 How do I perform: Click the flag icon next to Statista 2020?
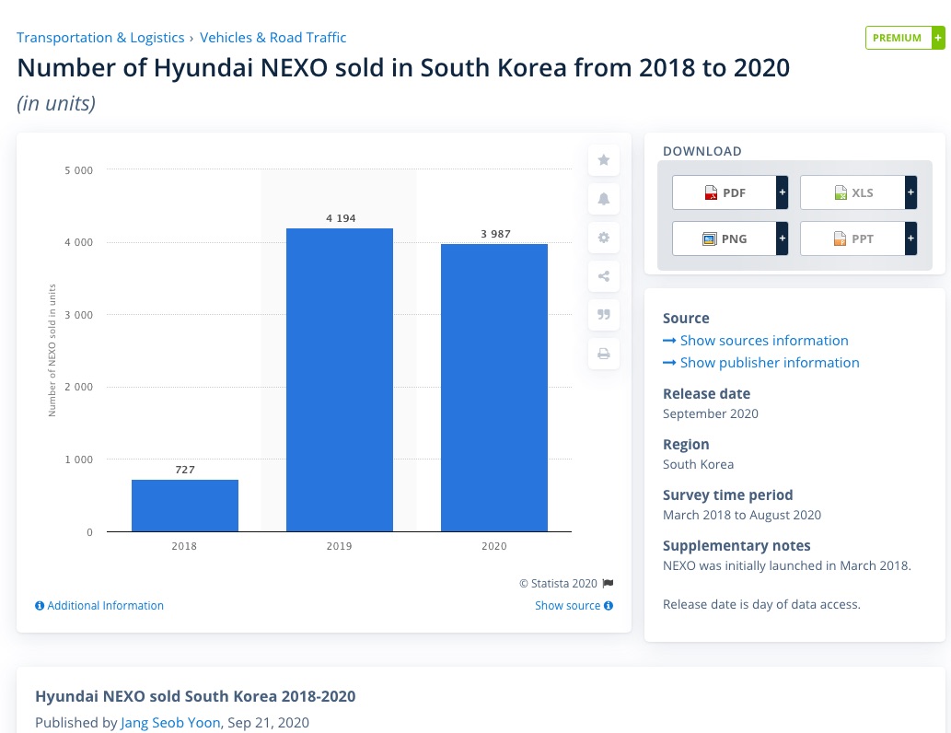coord(608,583)
